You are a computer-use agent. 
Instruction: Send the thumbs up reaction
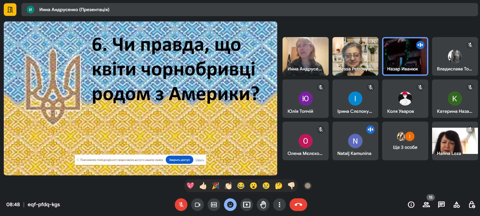click(x=203, y=186)
